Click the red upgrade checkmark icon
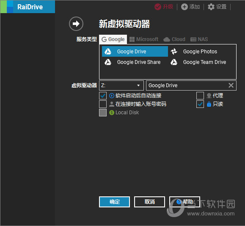The image size is (245, 226). pos(158,7)
